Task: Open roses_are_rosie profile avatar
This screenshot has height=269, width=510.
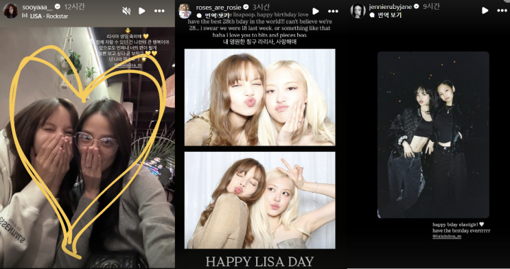Action: click(185, 11)
